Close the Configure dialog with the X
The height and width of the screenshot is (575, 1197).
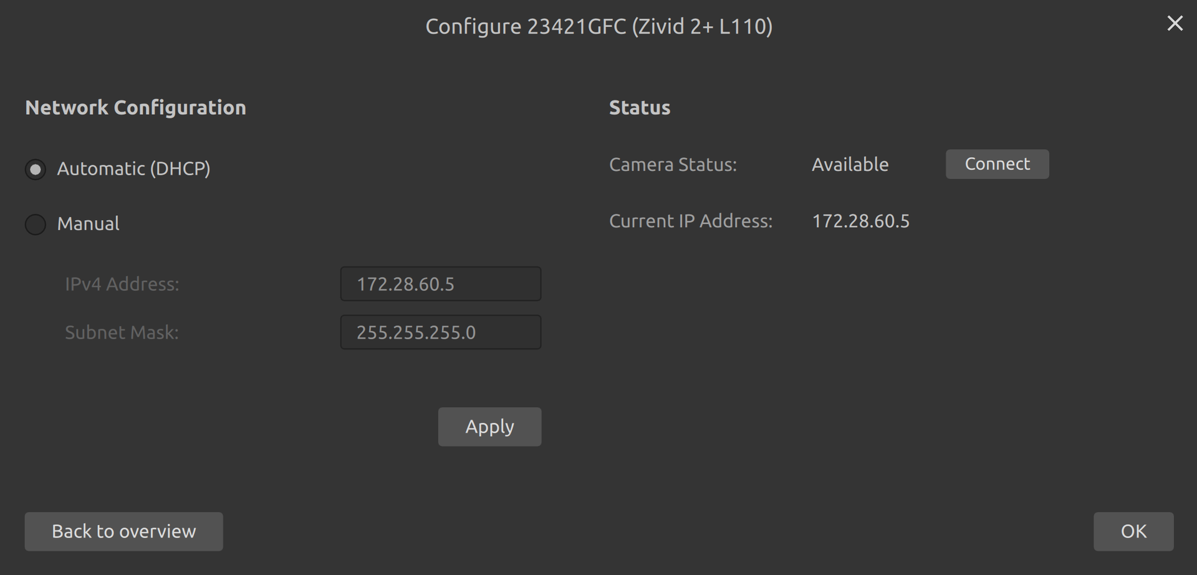coord(1175,24)
